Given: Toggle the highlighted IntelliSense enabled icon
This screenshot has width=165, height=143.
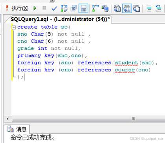Looking at the screenshot, I should tap(83, 8).
